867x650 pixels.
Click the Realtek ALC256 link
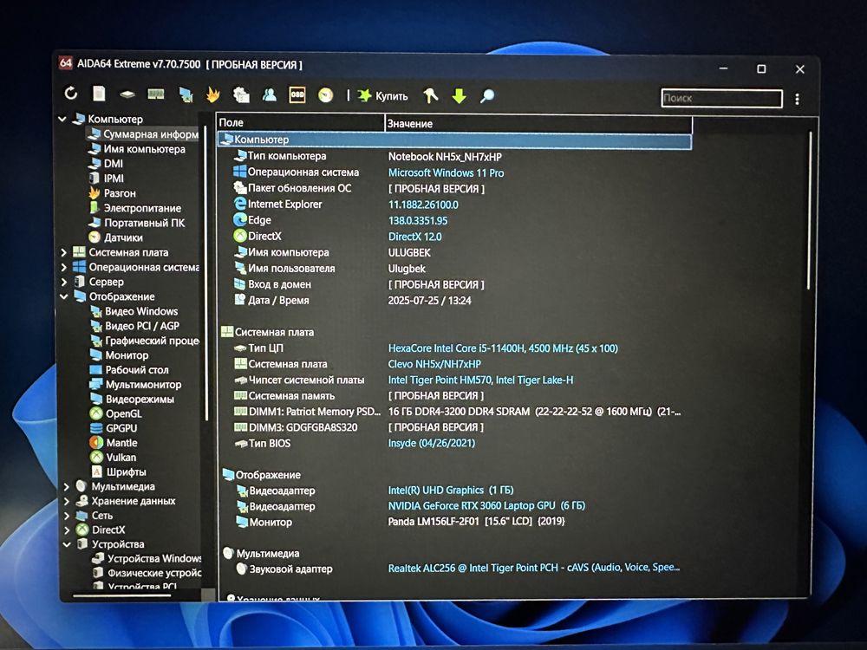tap(534, 568)
